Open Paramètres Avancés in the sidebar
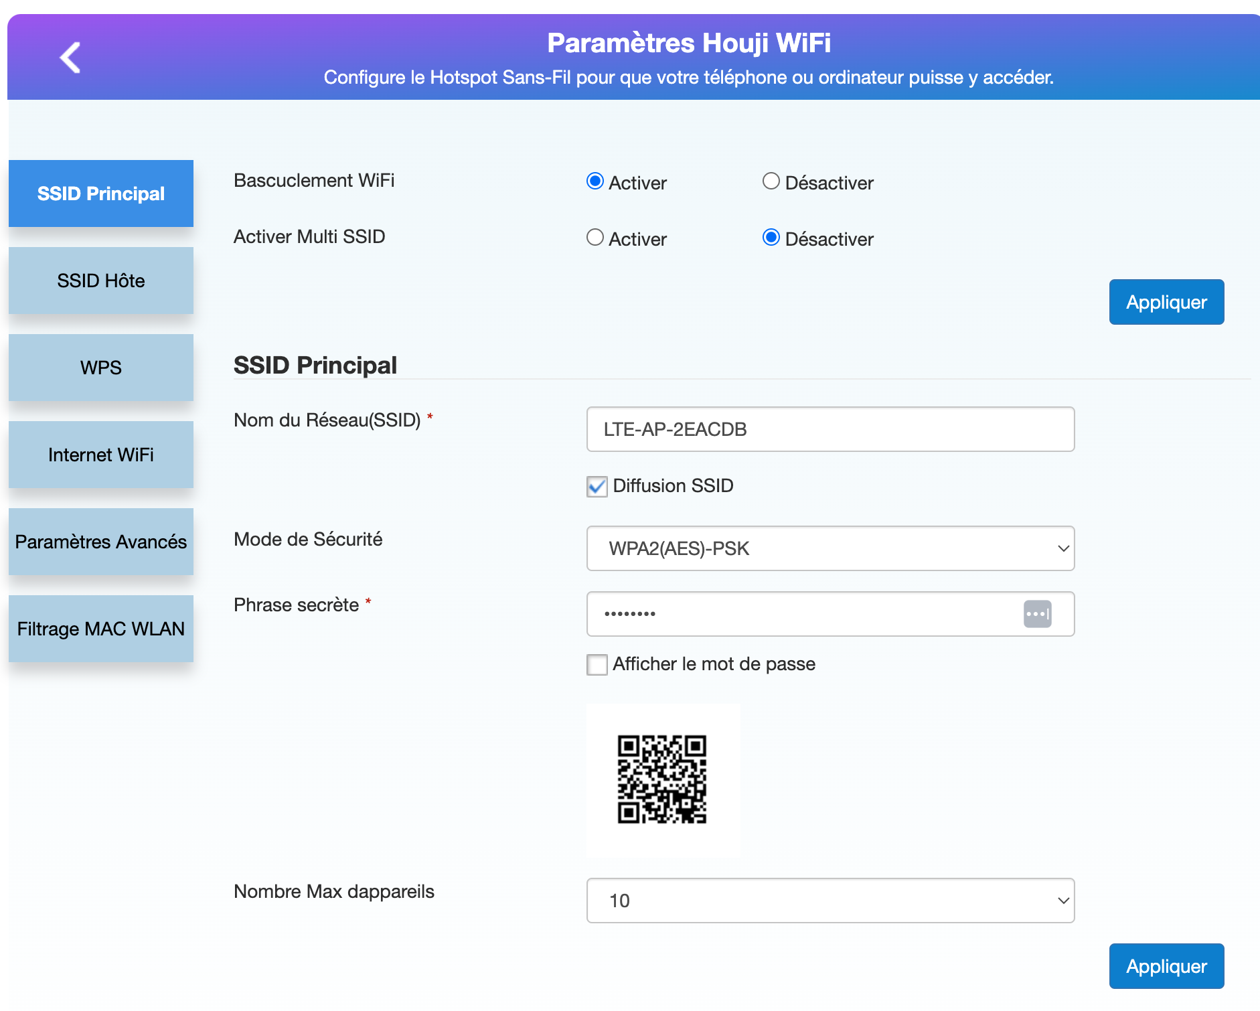 (x=101, y=542)
